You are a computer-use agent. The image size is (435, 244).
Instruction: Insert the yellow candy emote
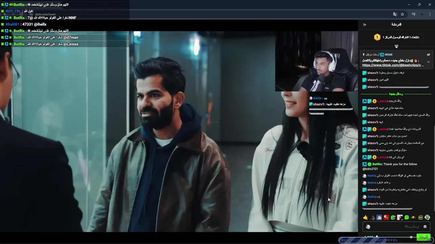point(413,217)
